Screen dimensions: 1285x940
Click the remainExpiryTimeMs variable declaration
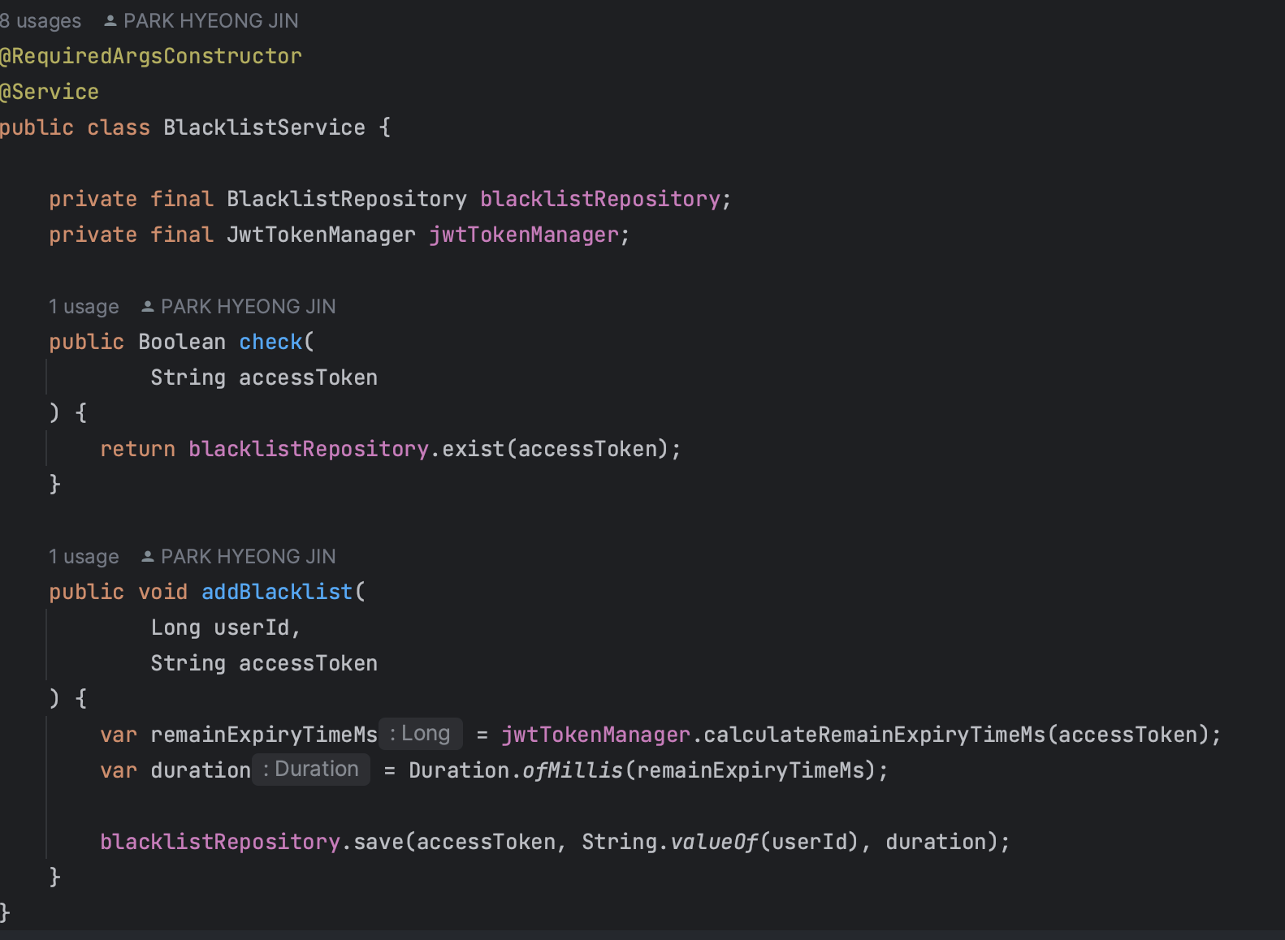(x=264, y=735)
